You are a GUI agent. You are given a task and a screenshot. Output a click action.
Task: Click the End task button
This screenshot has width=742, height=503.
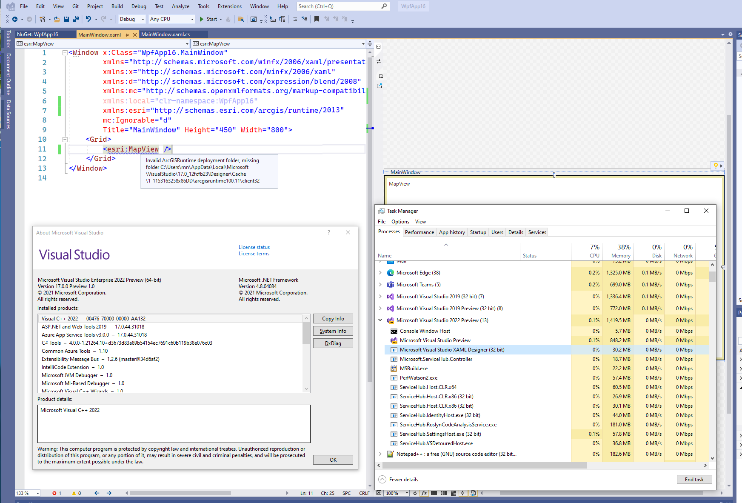[x=694, y=479]
